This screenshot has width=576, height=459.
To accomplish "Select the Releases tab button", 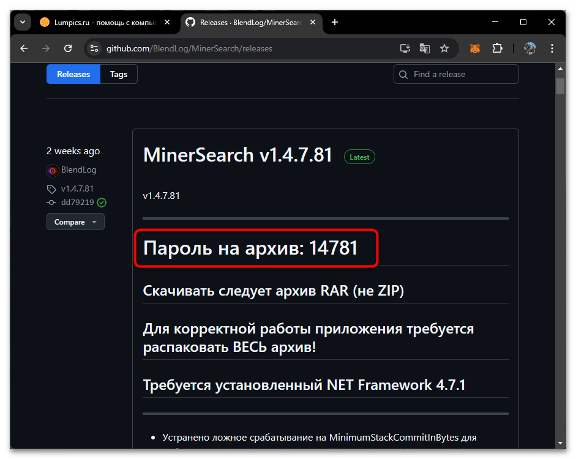I will (x=73, y=74).
